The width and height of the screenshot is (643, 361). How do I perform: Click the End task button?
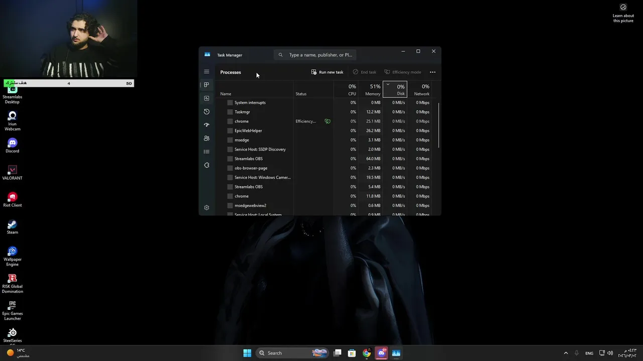[x=364, y=72]
